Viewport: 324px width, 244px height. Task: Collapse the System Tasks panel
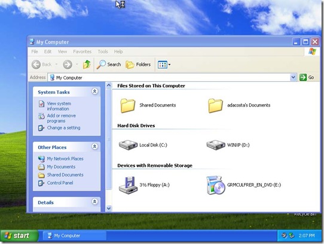tap(94, 91)
